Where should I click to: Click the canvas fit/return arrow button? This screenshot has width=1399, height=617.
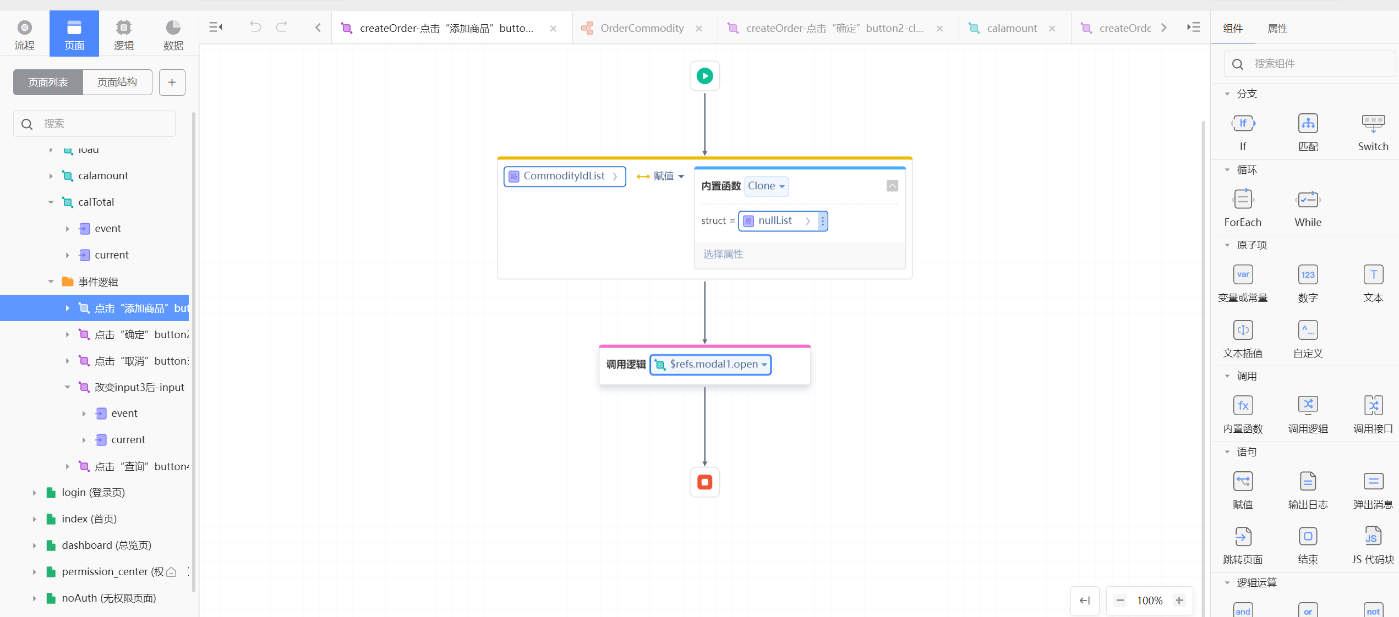[1085, 601]
